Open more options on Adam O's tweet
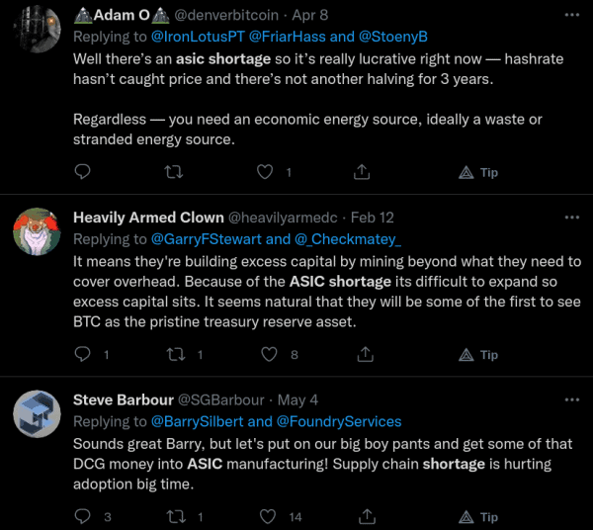Viewport: 593px width, 530px height. [x=571, y=17]
